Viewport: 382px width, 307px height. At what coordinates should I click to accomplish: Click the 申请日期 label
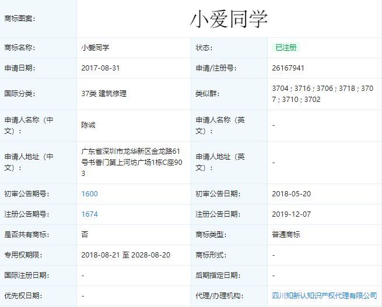click(x=20, y=68)
